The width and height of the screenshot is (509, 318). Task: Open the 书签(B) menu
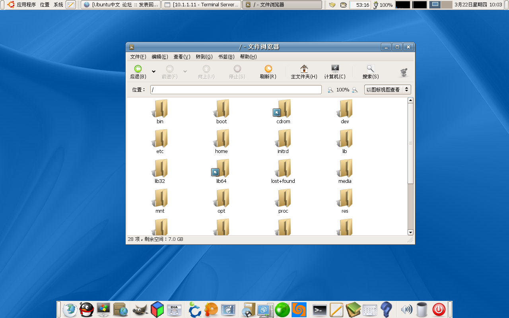[x=226, y=57]
